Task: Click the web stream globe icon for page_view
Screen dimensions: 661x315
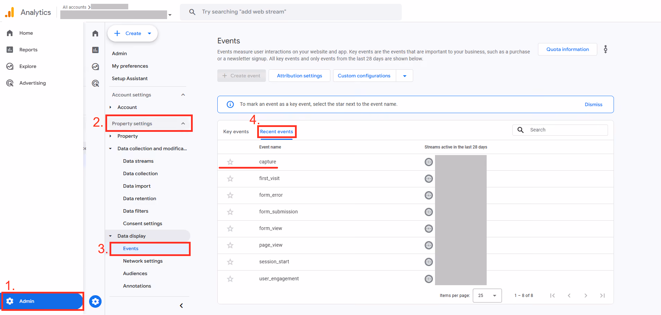Action: click(429, 245)
